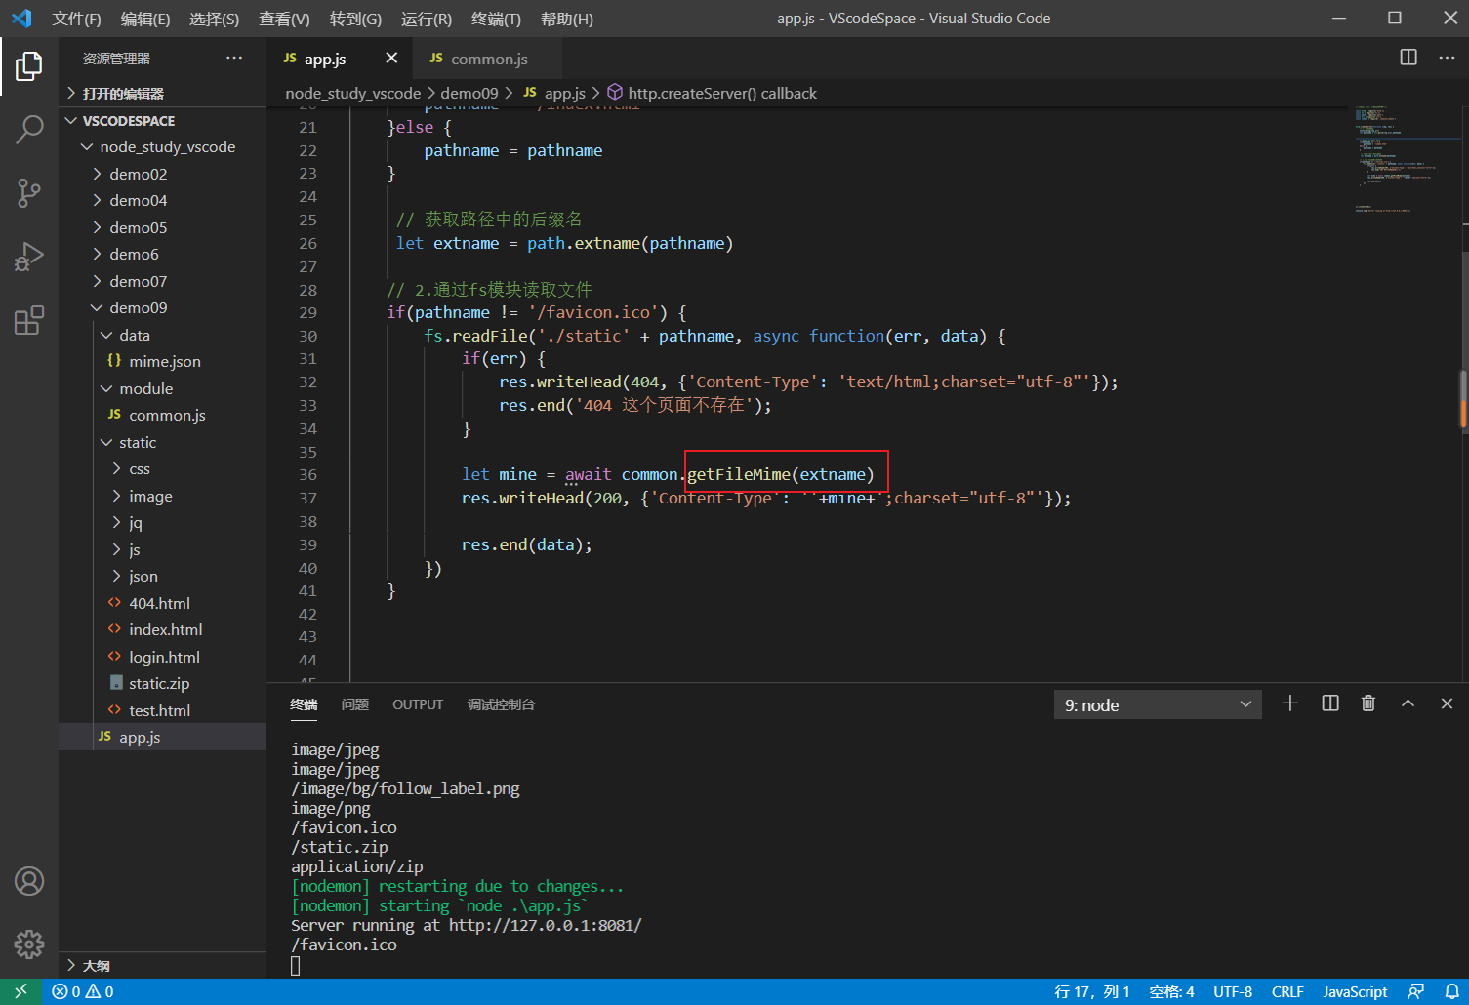Open the 终端(T) menu
The image size is (1469, 1005).
pos(496,19)
